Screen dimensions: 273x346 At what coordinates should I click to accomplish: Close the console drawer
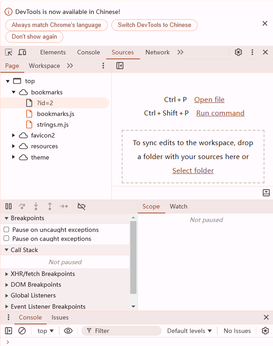pyautogui.click(x=266, y=317)
